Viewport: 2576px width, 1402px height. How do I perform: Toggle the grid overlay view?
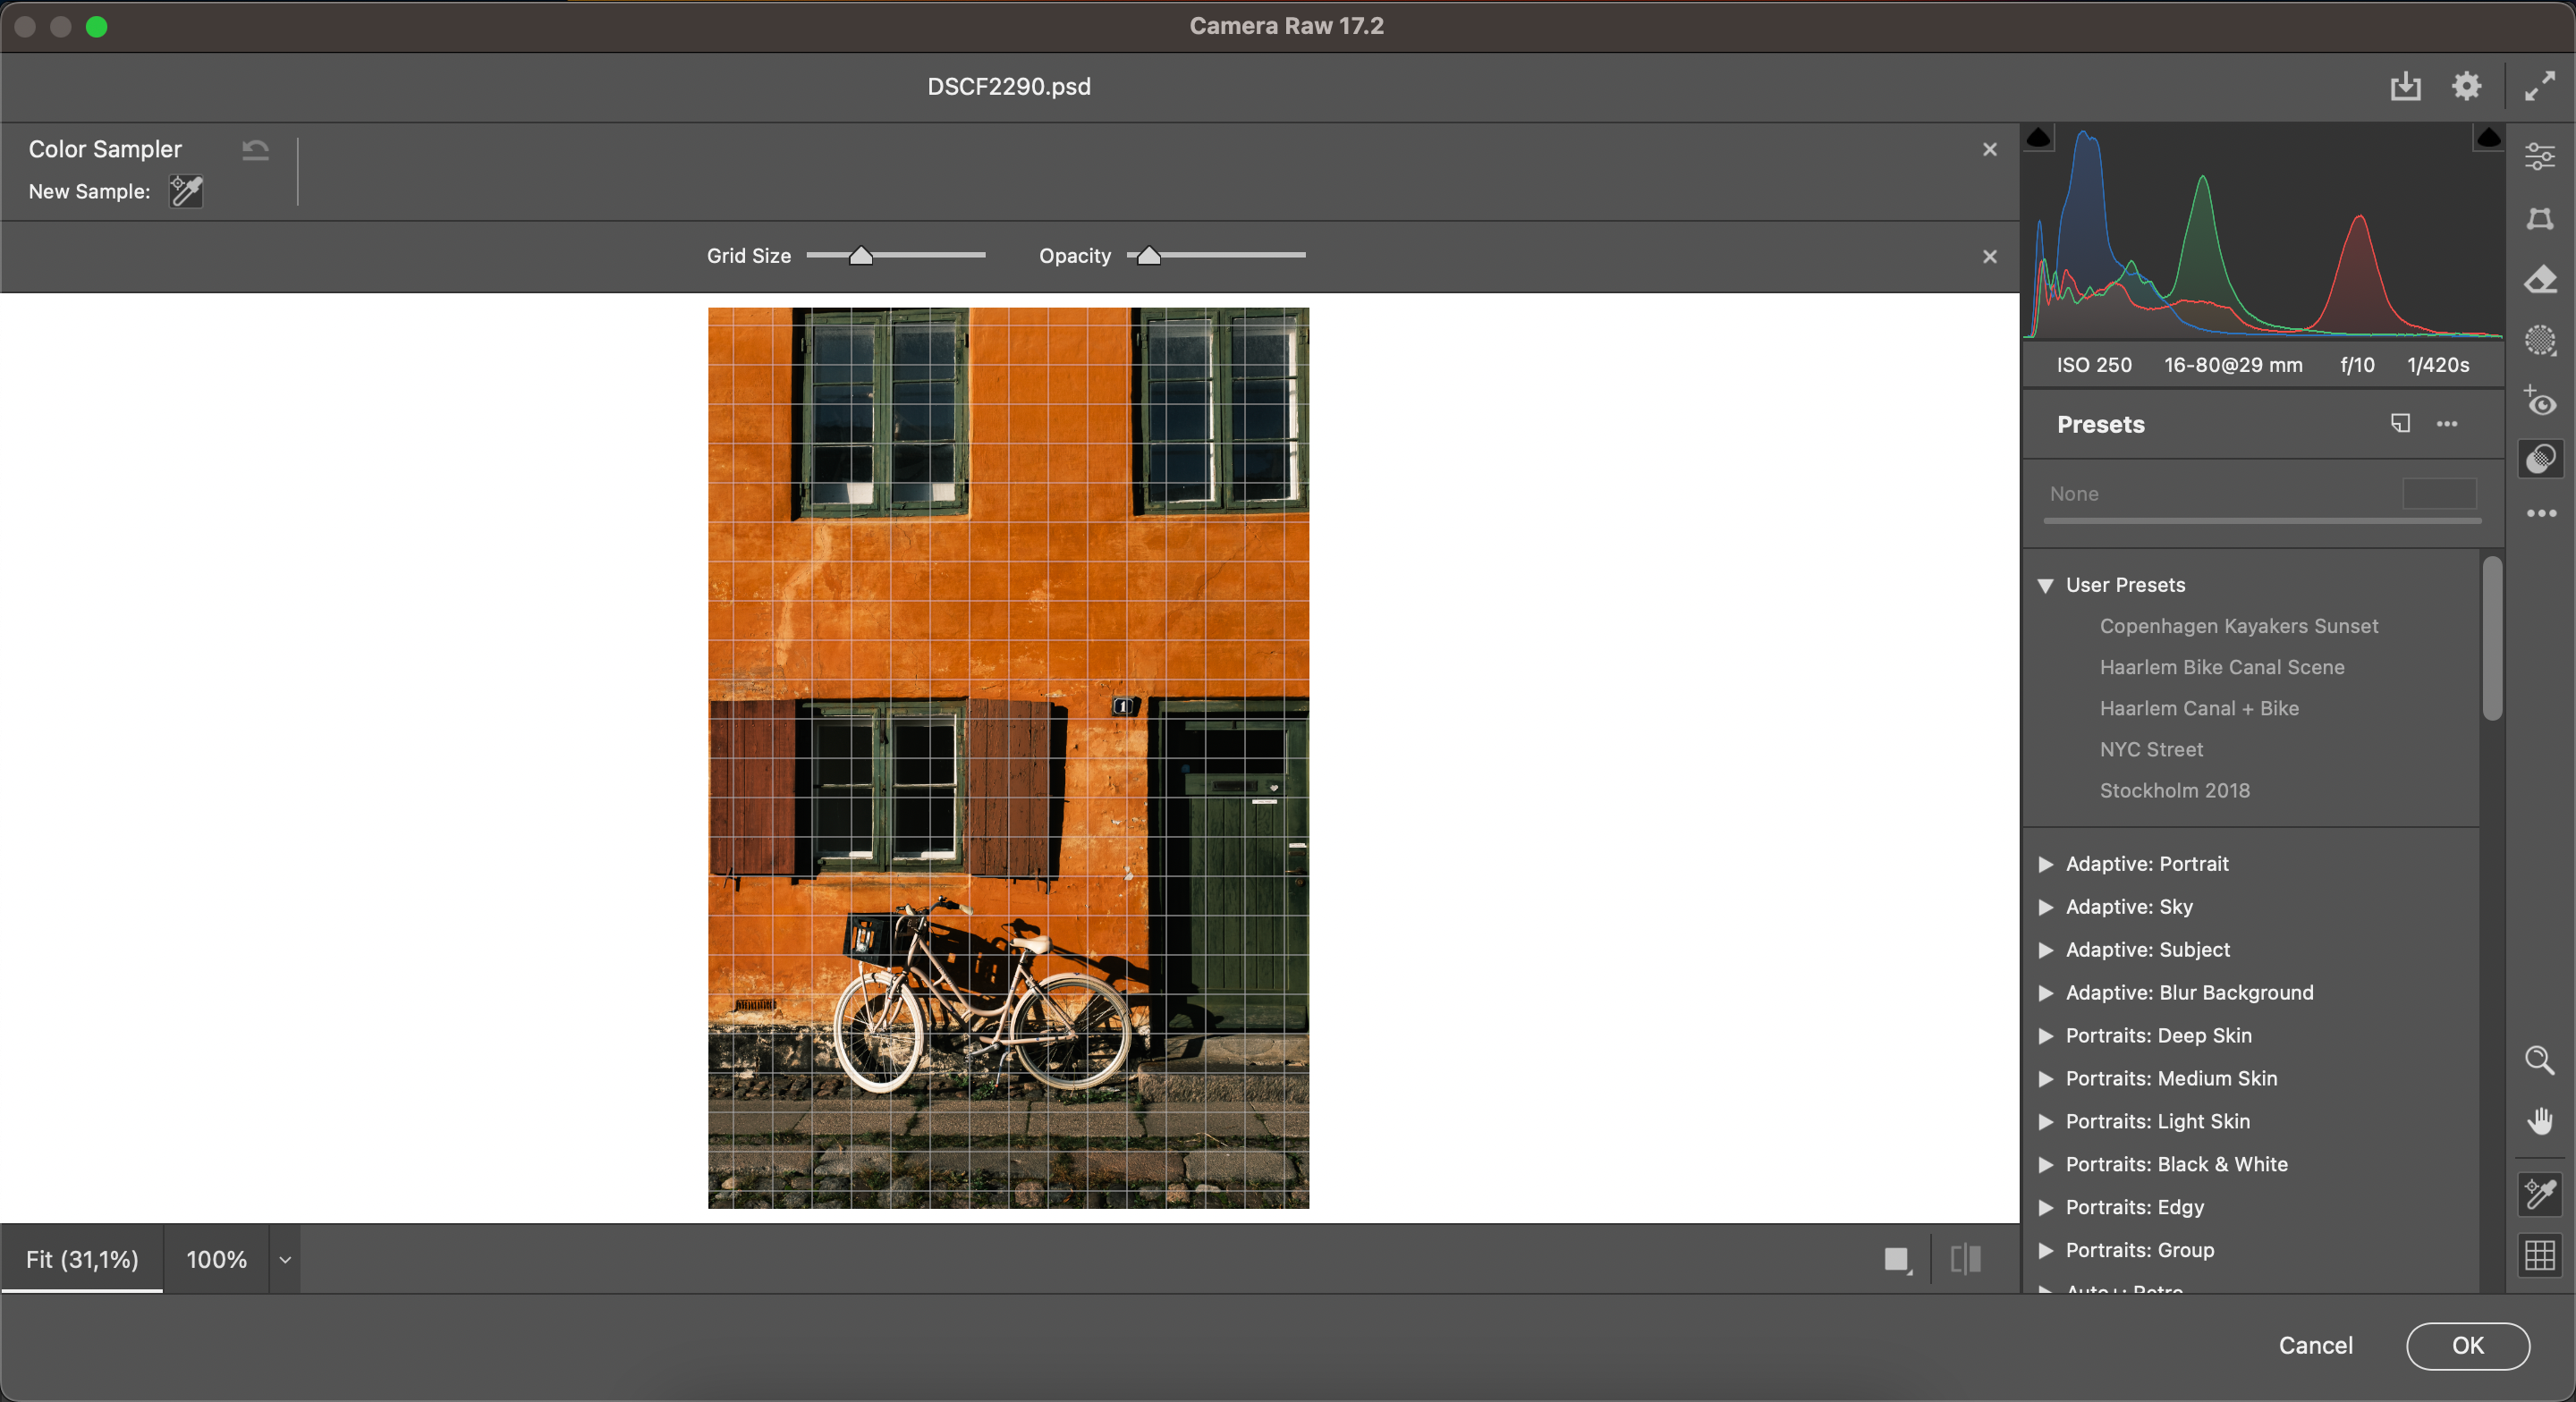(2540, 1257)
